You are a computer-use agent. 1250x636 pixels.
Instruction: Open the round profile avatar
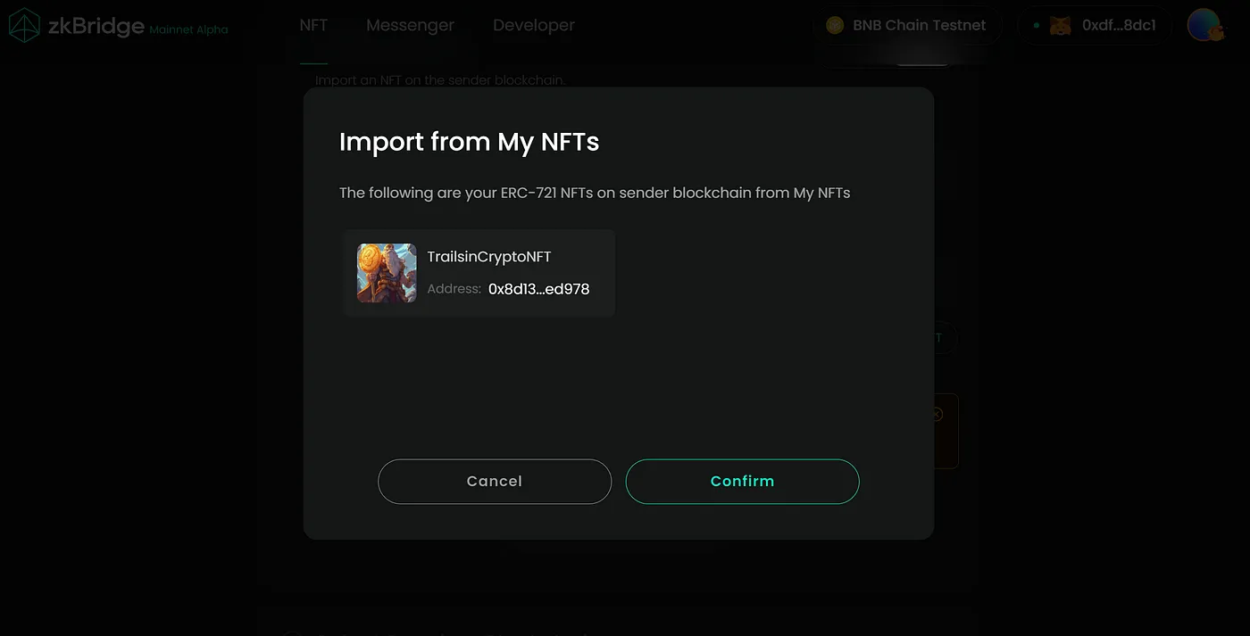click(x=1204, y=25)
